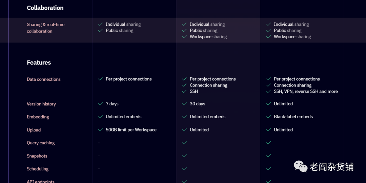Click checkmark beside 'SSH, VPN, reverse SSH and more'

pos(268,91)
